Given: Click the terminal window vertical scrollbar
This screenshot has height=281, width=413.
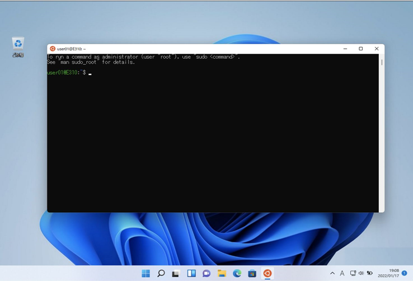Looking at the screenshot, I should [382, 133].
